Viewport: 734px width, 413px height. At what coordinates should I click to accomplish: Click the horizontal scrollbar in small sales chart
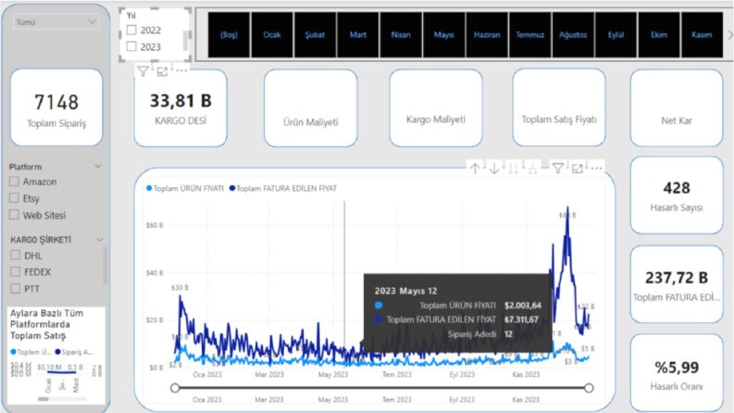point(44,399)
